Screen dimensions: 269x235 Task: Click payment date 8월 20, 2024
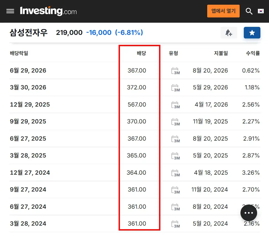click(x=210, y=206)
